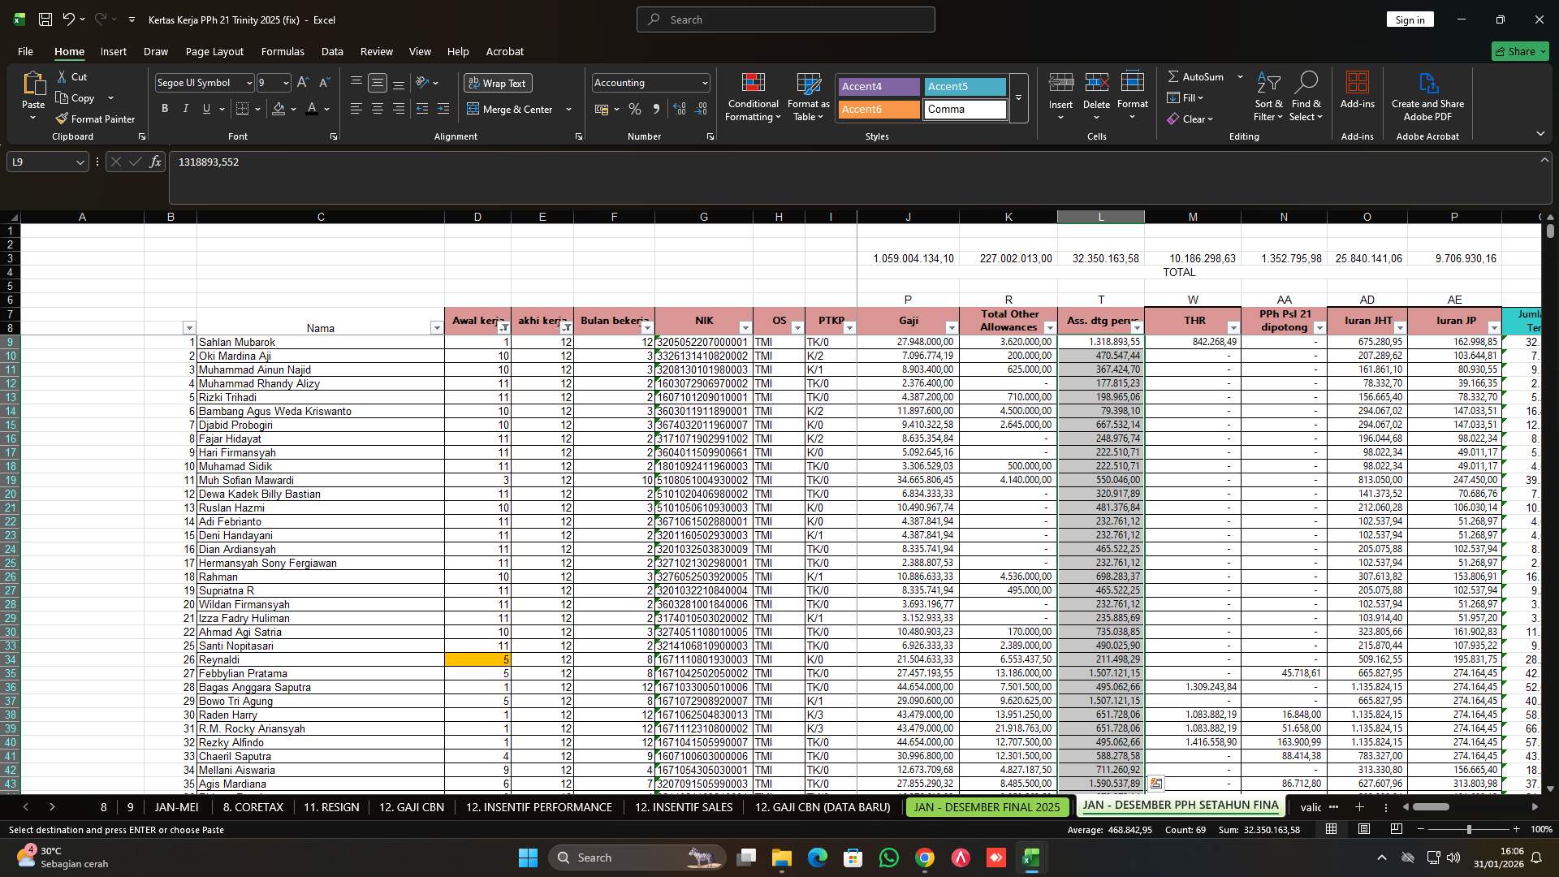Viewport: 1559px width, 877px height.
Task: Click Merge & Center
Action: click(x=512, y=109)
